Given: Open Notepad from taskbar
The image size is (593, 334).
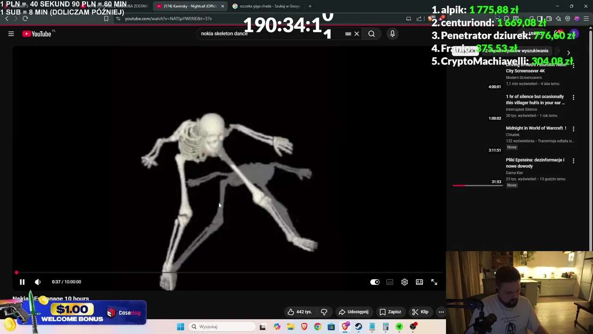Looking at the screenshot, I should click(372, 327).
